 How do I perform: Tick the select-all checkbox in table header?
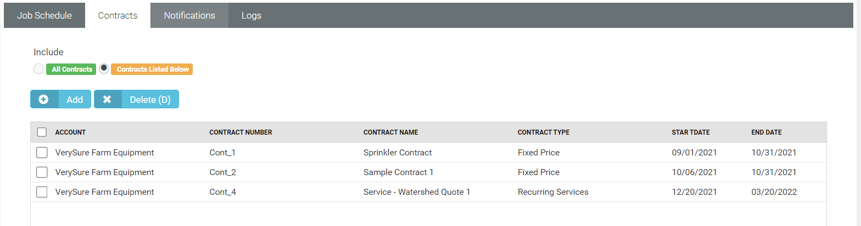point(42,132)
